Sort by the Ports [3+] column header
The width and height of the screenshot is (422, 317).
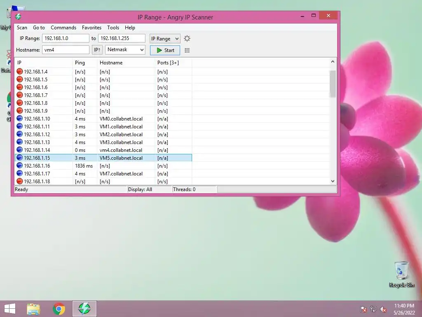173,63
